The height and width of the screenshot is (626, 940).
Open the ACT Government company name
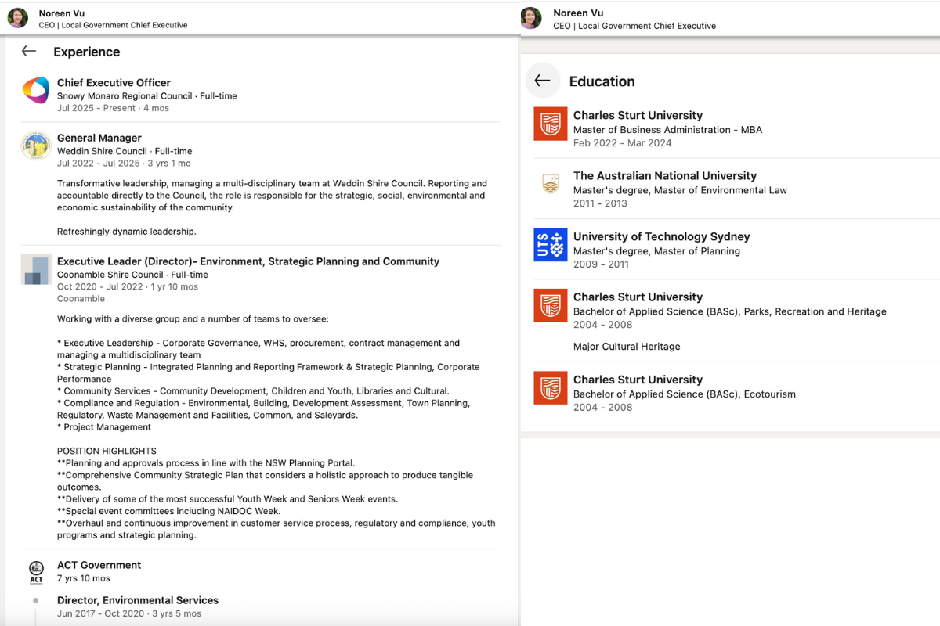tap(99, 565)
